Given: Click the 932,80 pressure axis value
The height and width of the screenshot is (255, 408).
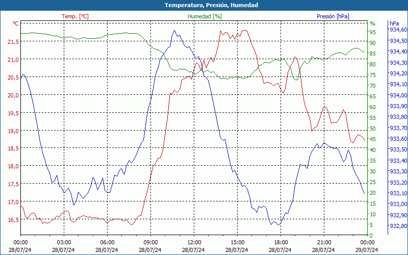Looking at the screenshot, I should [398, 225].
